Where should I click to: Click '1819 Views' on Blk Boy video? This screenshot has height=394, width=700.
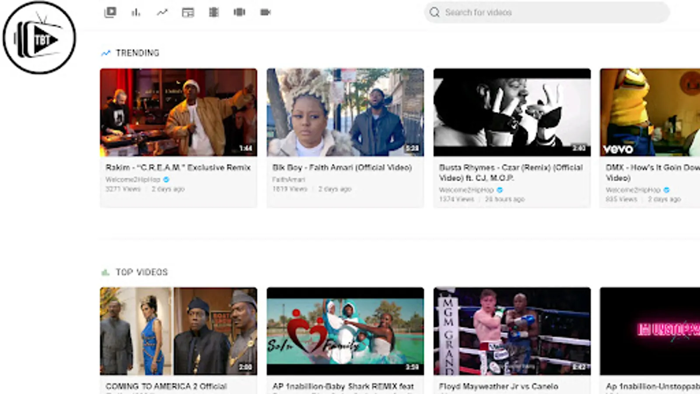pos(290,189)
